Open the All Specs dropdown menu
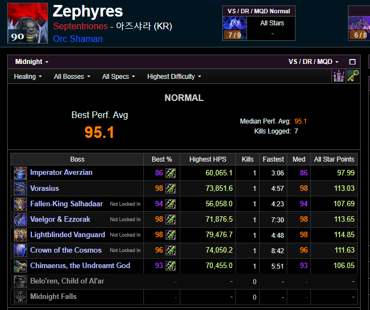 tap(119, 77)
